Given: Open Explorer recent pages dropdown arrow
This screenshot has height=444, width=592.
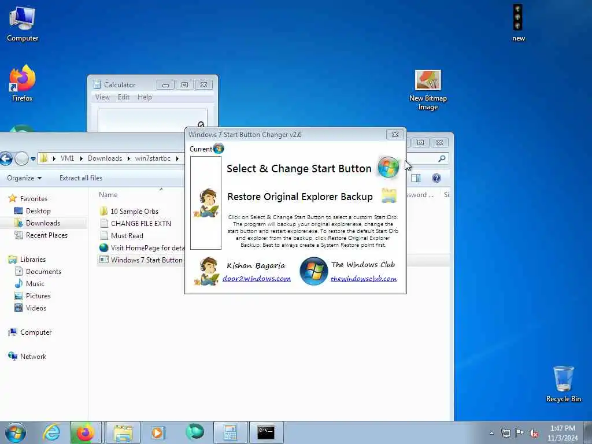Looking at the screenshot, I should click(x=33, y=158).
